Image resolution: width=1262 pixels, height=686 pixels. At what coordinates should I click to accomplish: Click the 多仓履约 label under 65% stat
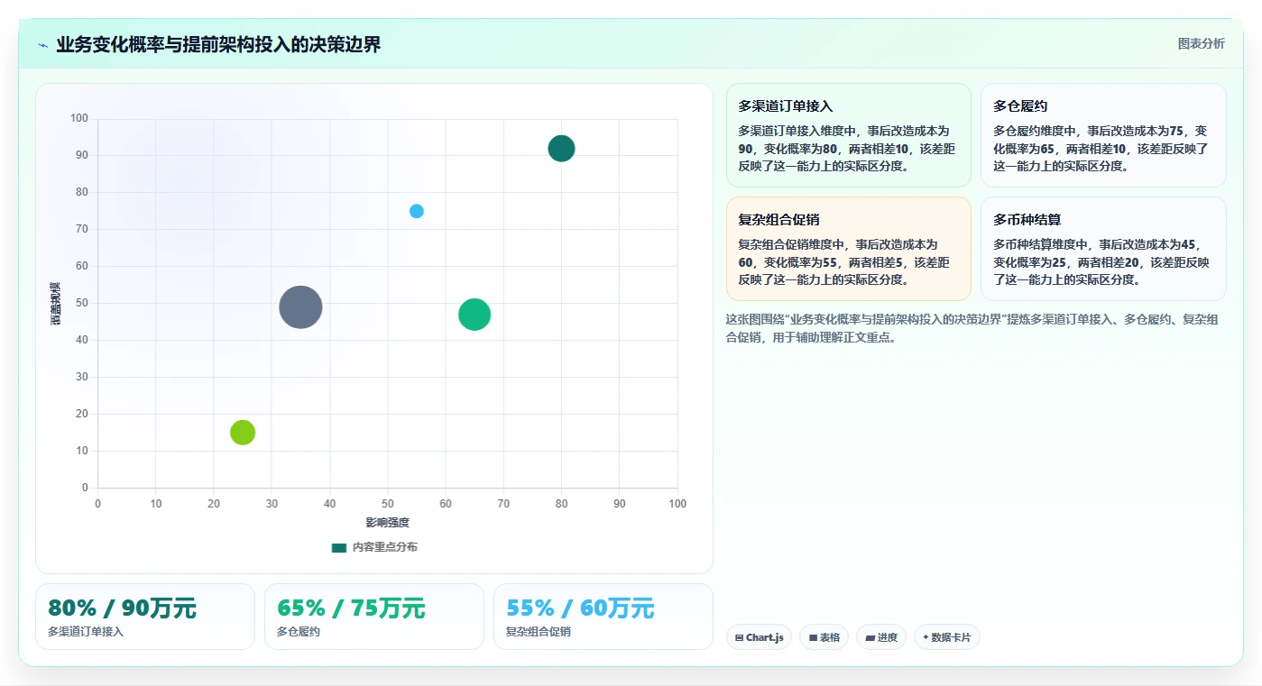point(299,632)
